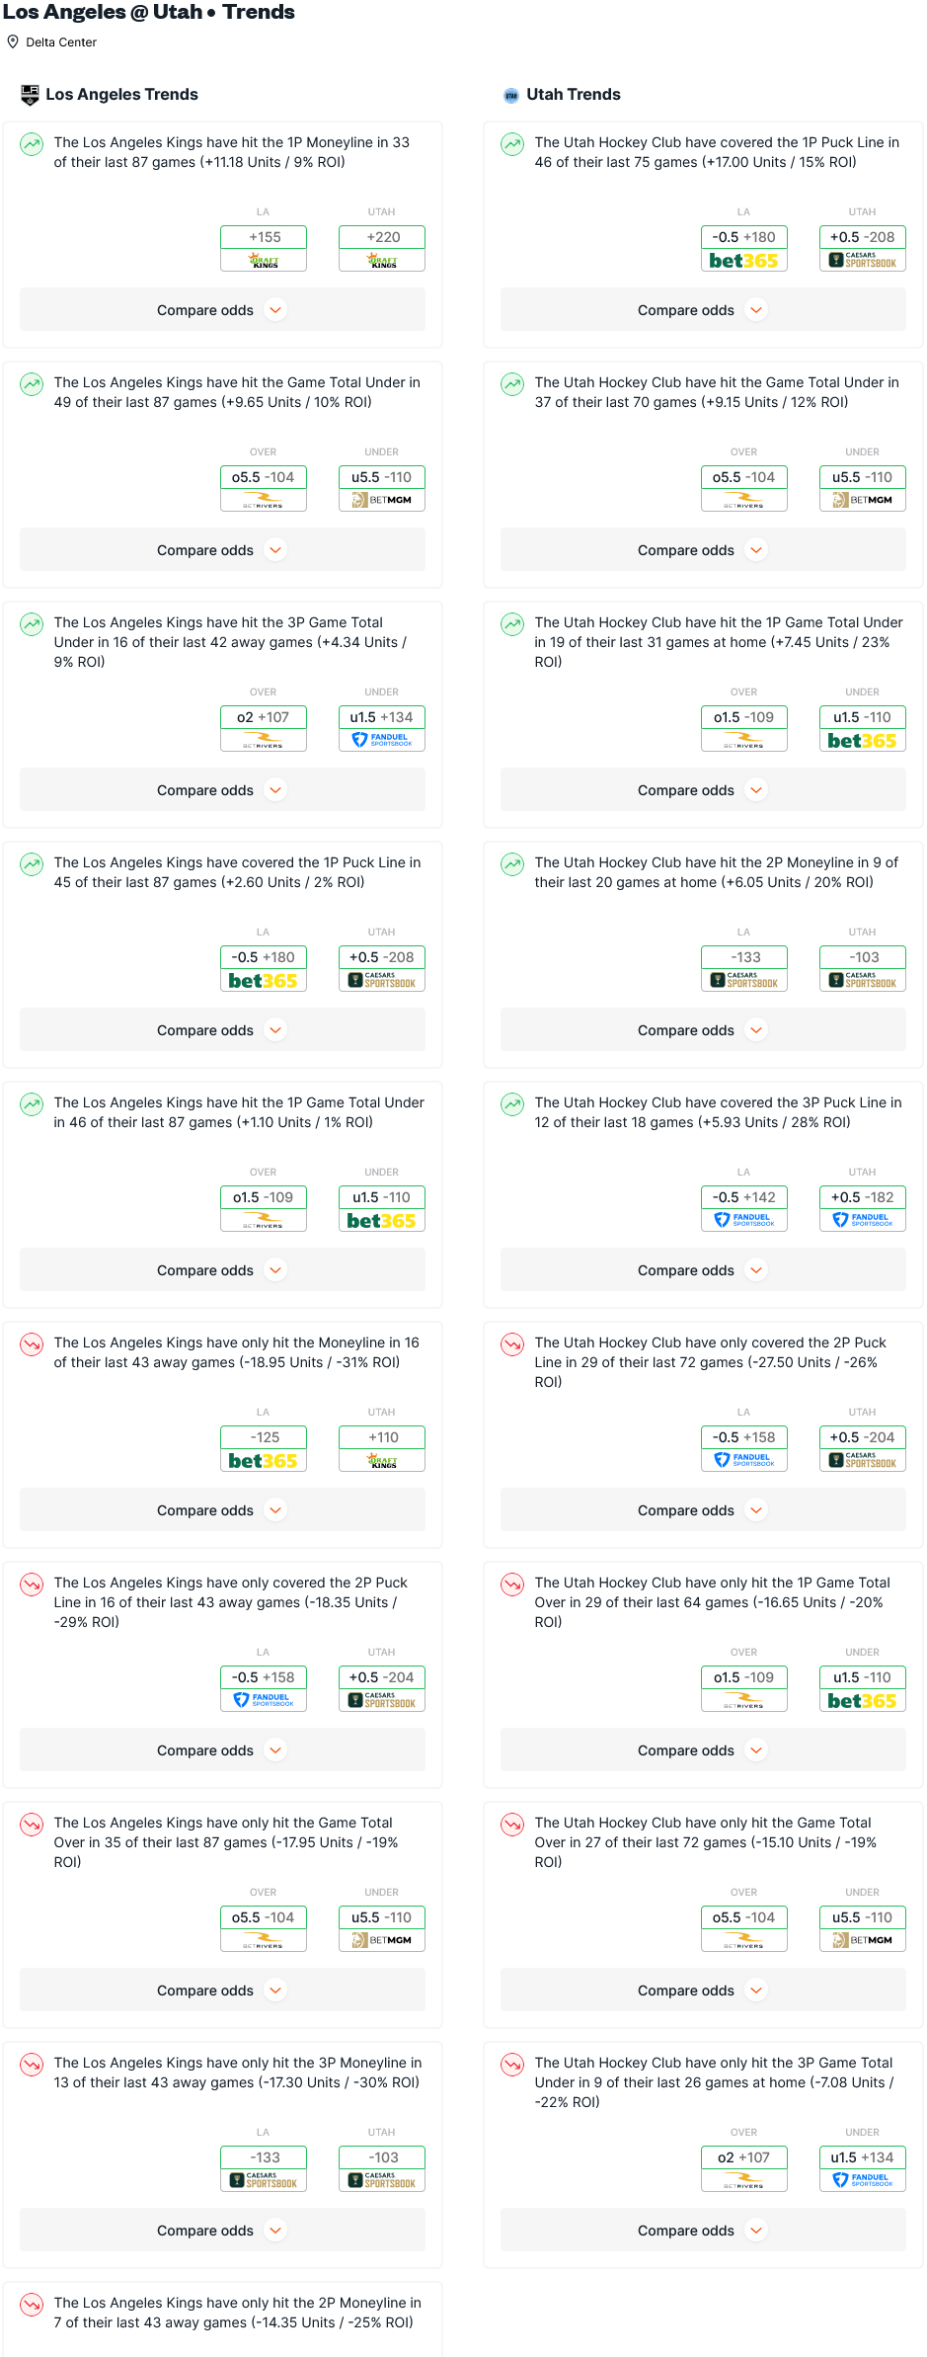Image resolution: width=927 pixels, height=2357 pixels.
Task: Click red downtrend icon for Kings 2P Moneyline
Action: coord(33,2305)
